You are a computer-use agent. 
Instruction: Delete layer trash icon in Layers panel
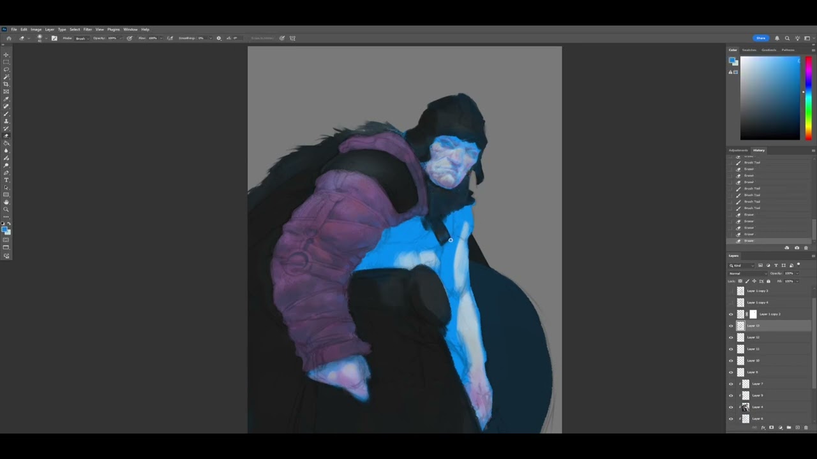(806, 428)
